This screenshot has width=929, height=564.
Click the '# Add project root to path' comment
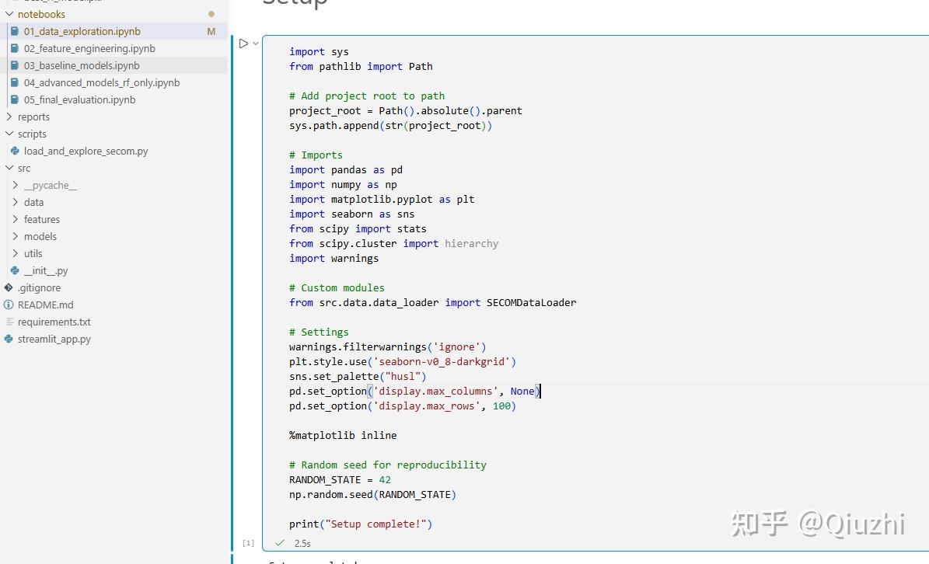point(367,96)
